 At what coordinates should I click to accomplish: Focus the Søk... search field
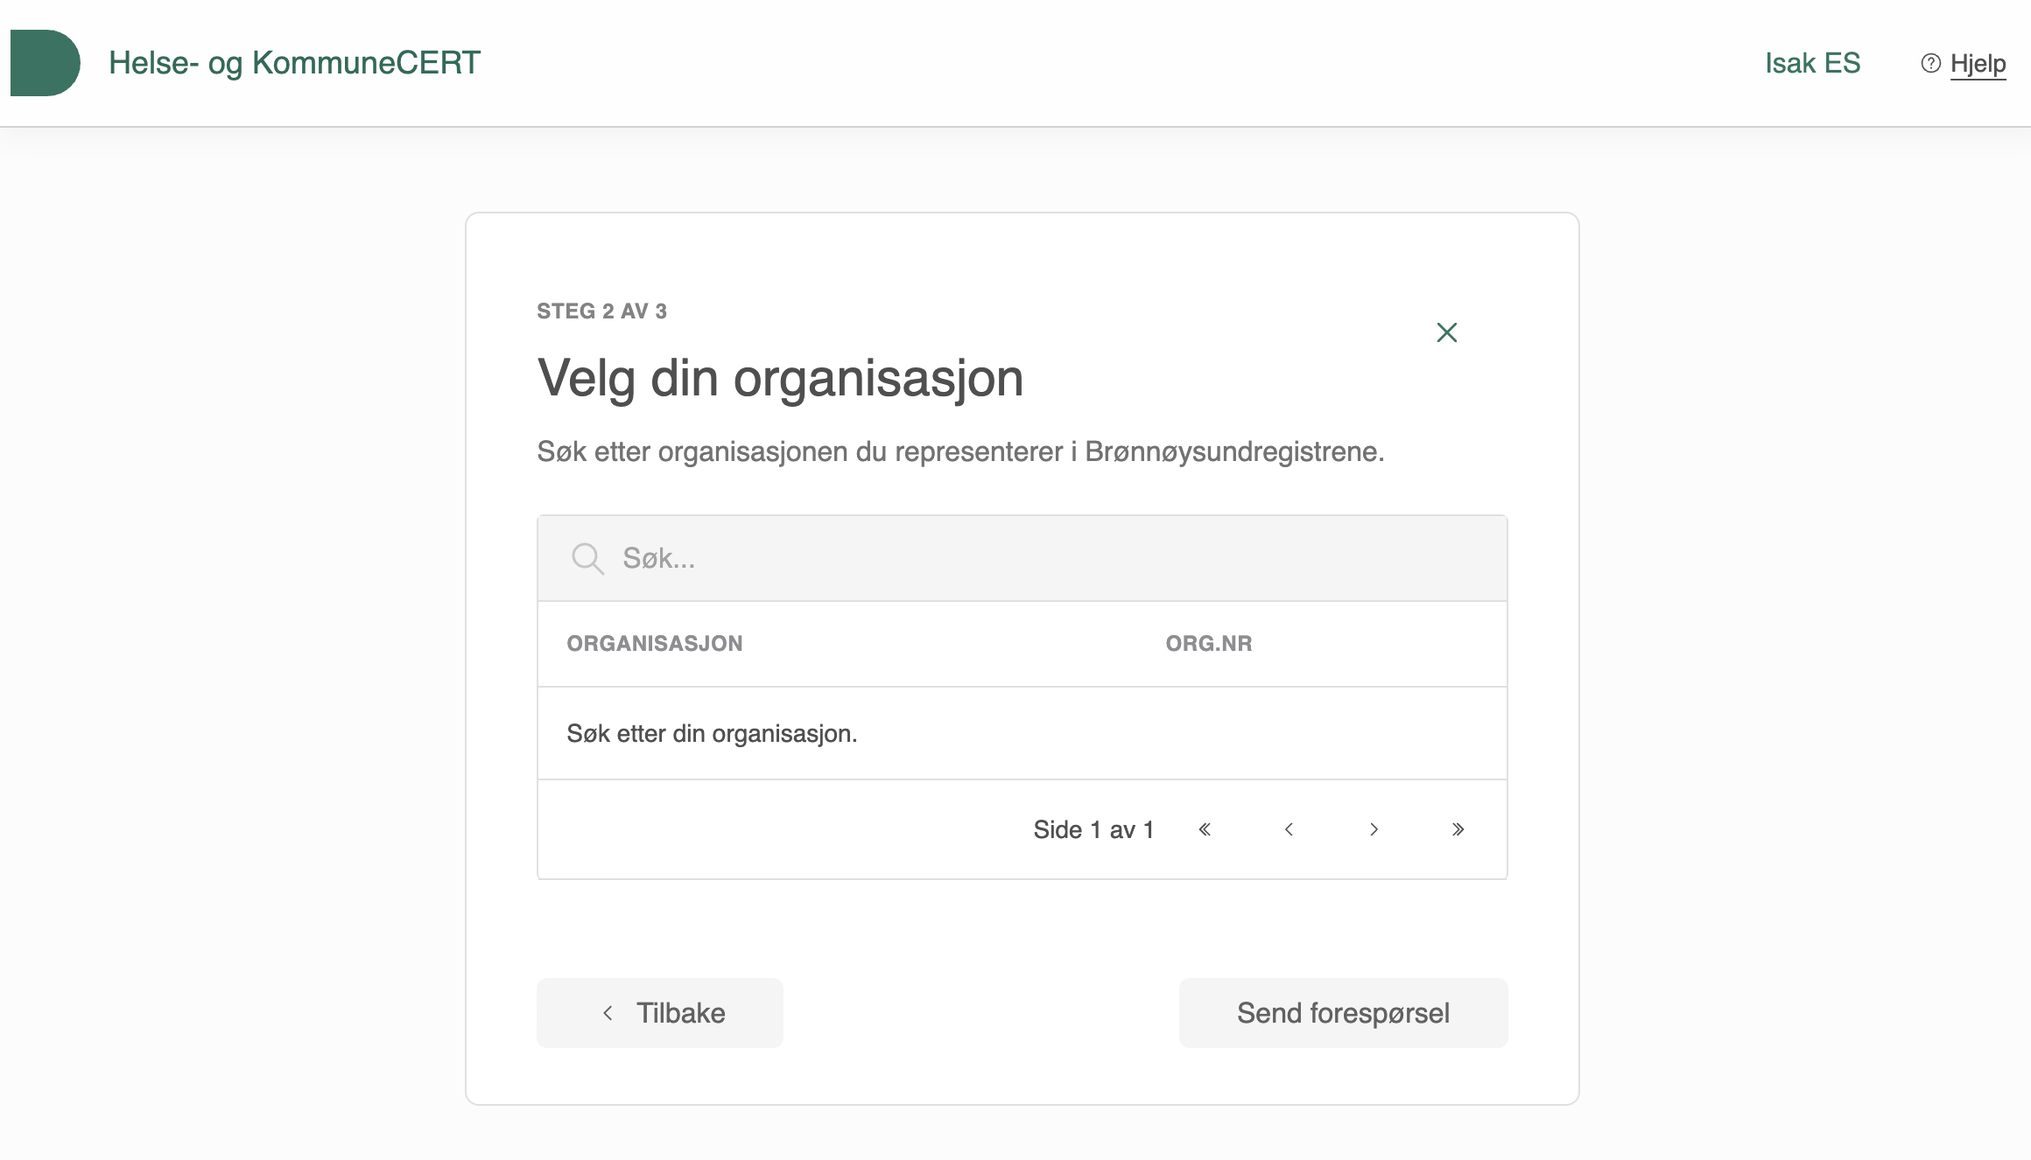click(1051, 558)
